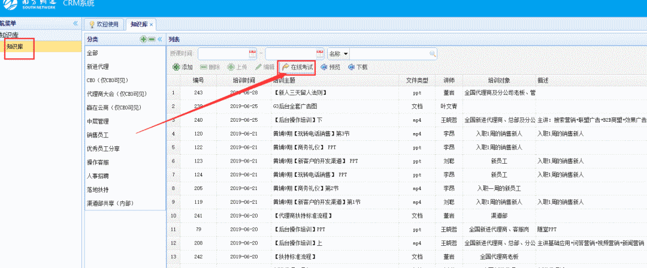Select row 【玩转电话销售】第3节
This screenshot has height=268, width=647.
[406, 134]
